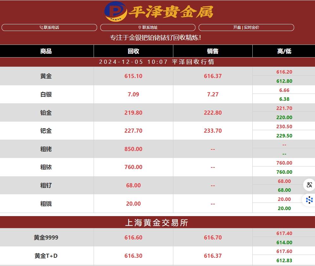The image size is (315, 266).
Task: Click the 平泽贵金属 logo emblem
Action: pos(115,12)
